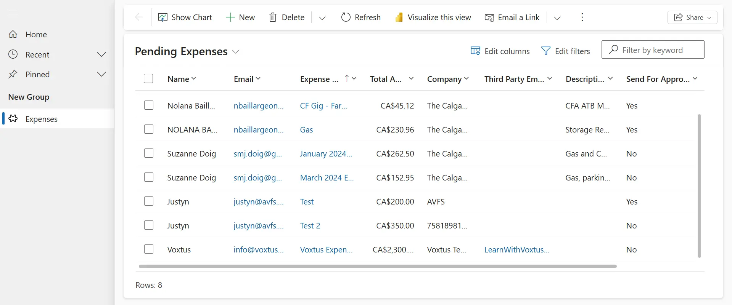Open the more commands overflow menu
The height and width of the screenshot is (305, 732).
tap(582, 18)
